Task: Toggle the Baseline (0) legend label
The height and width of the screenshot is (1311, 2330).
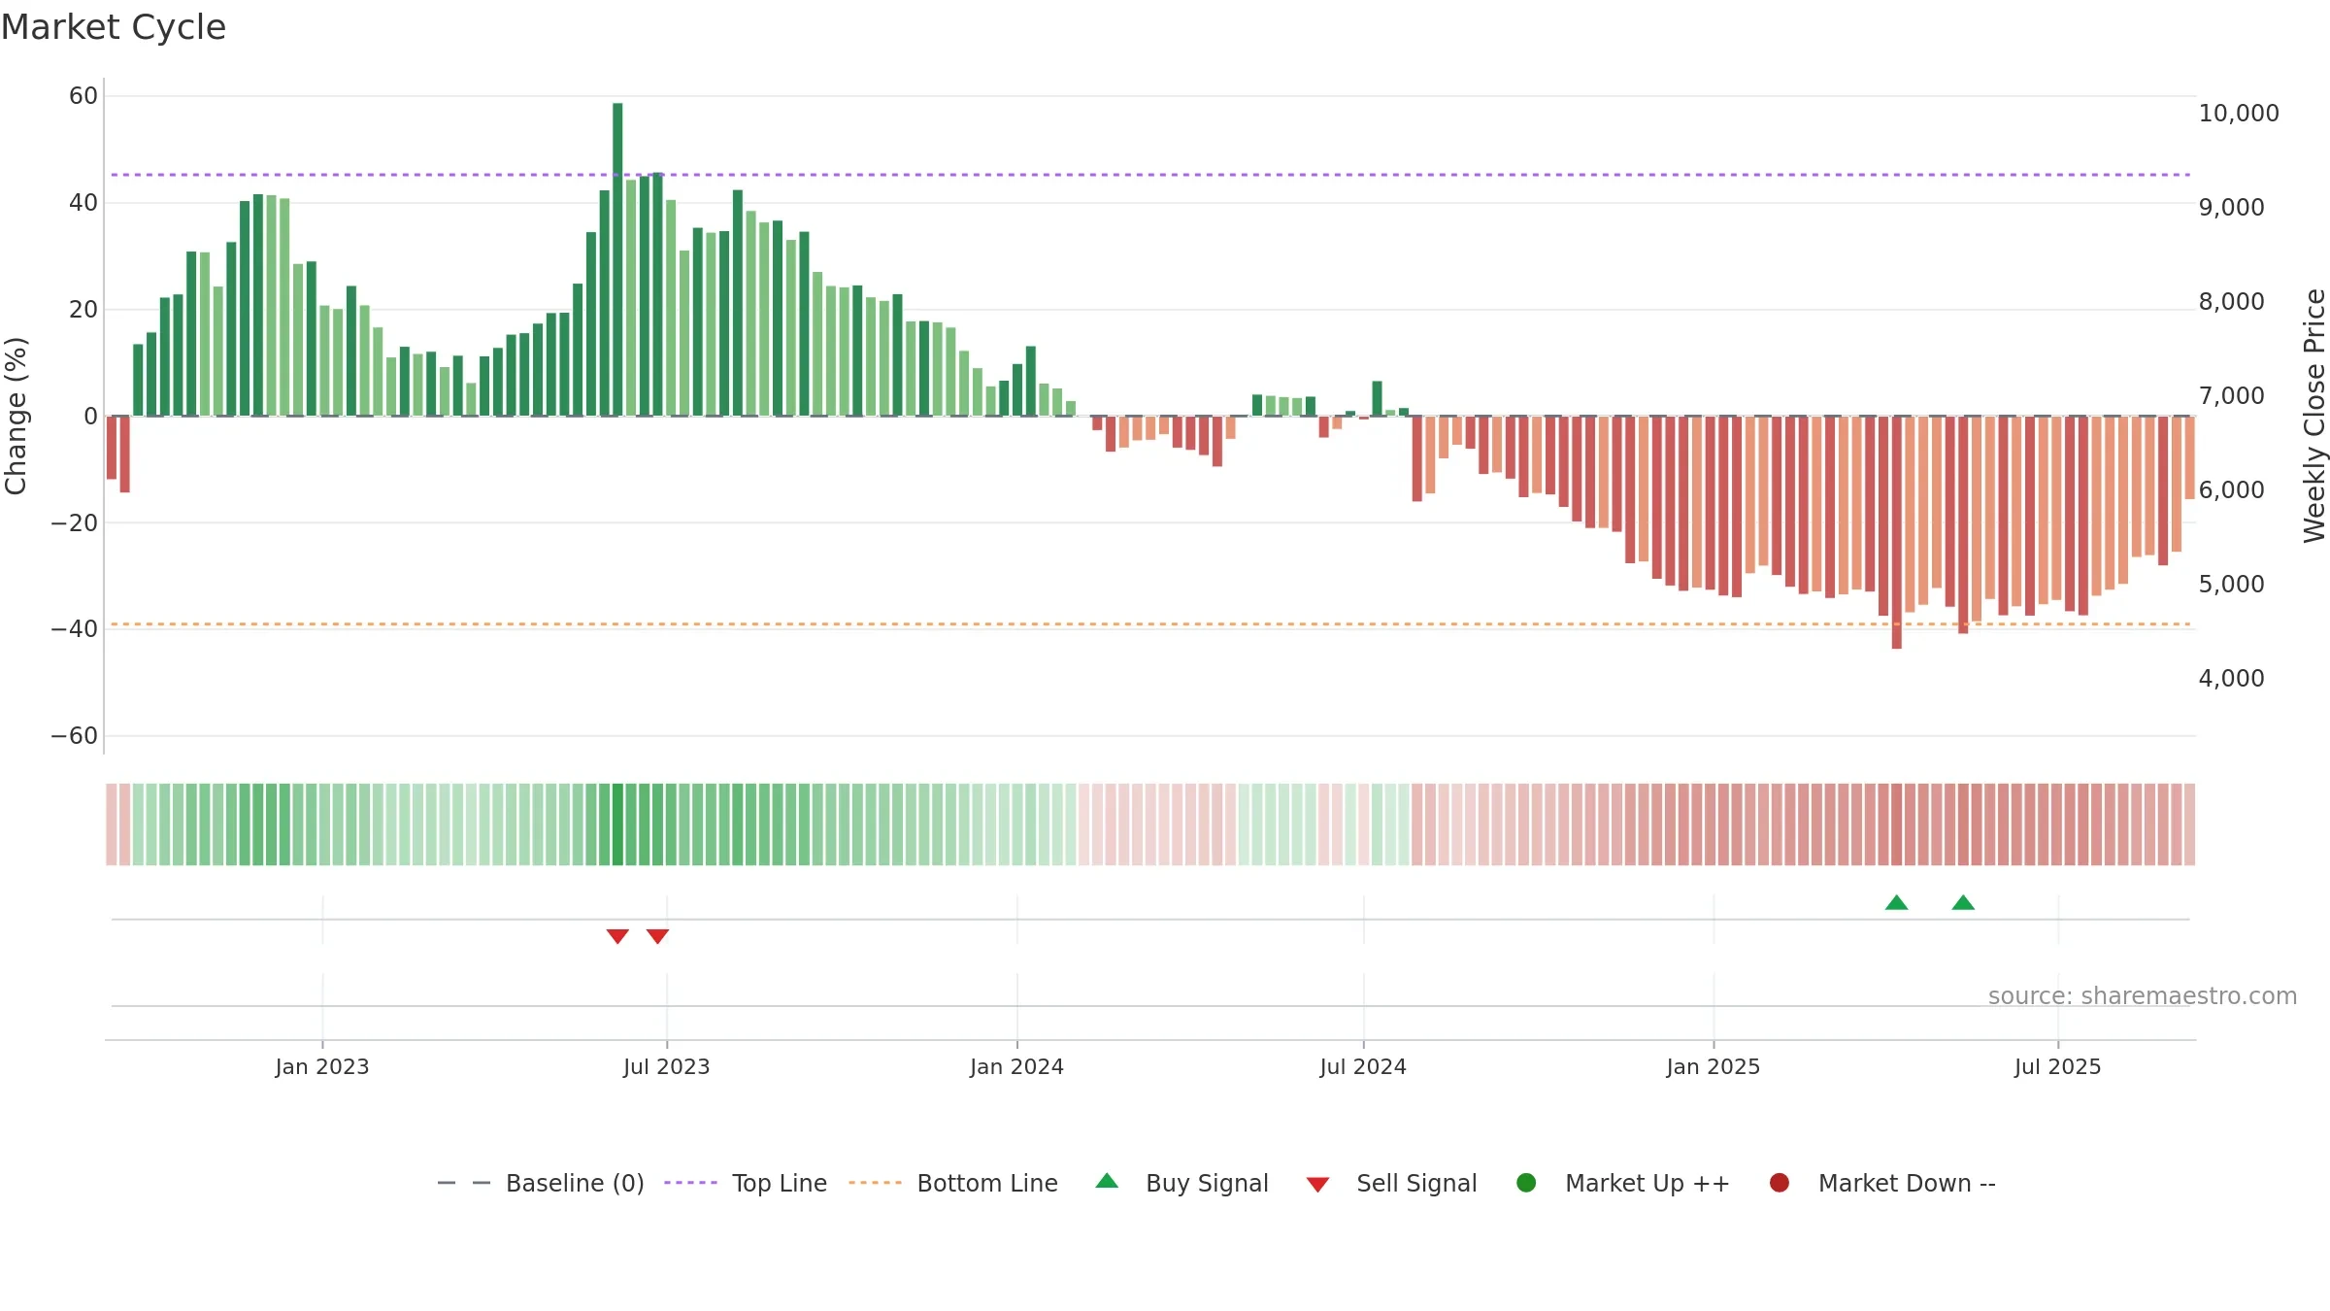Action: click(575, 1183)
